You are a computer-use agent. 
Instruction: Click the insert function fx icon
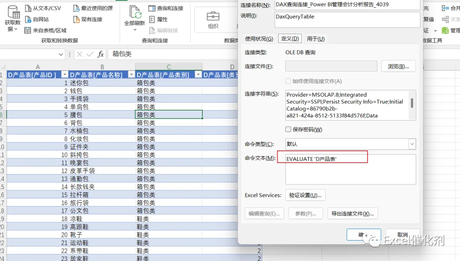101,54
